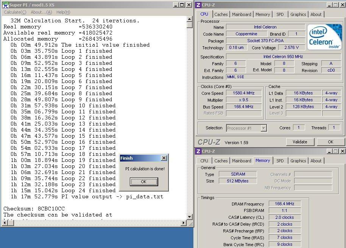Select Caches tab in lower CPU-Z window
Screen dimensions: 346x248
[x=221, y=161]
